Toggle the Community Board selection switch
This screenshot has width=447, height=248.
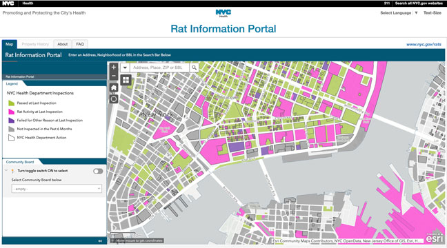click(98, 171)
